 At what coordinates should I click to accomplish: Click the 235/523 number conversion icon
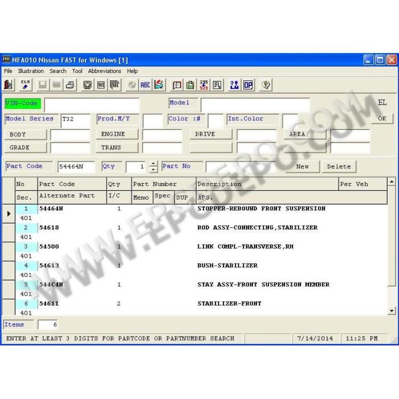click(203, 85)
